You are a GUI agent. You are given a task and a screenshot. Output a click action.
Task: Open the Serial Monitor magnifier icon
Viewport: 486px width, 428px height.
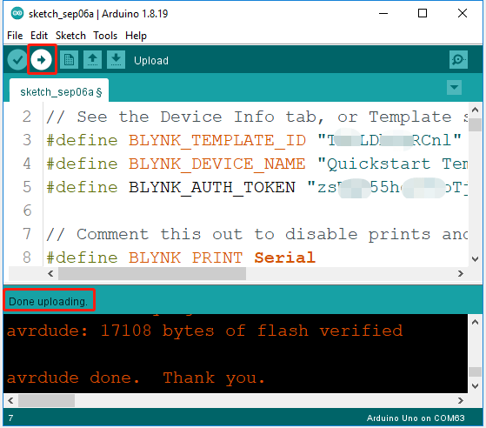click(x=458, y=59)
